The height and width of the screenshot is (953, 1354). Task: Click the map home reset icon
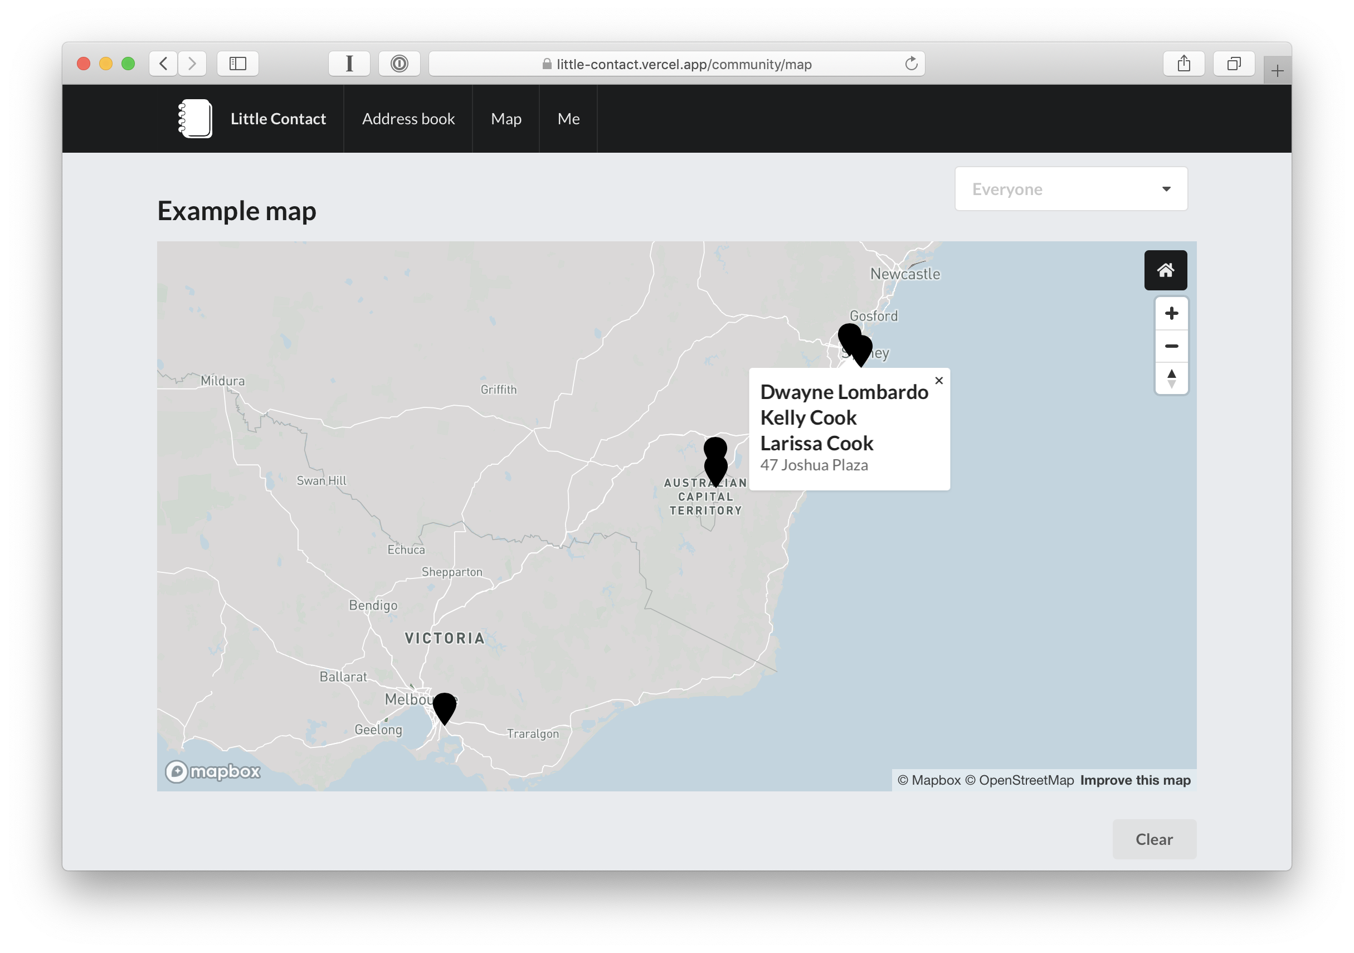[1165, 270]
